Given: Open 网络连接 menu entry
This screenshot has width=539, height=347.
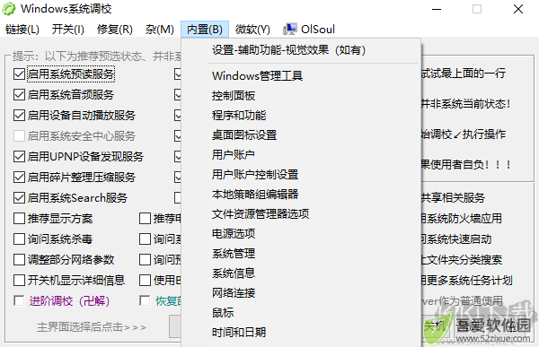Looking at the screenshot, I should (301, 293).
